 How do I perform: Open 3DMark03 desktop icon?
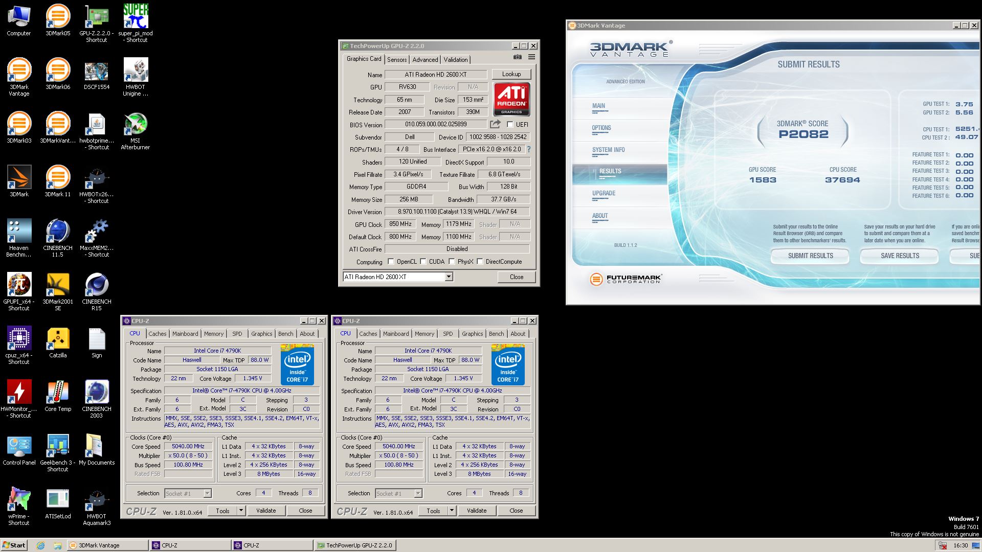click(x=19, y=128)
